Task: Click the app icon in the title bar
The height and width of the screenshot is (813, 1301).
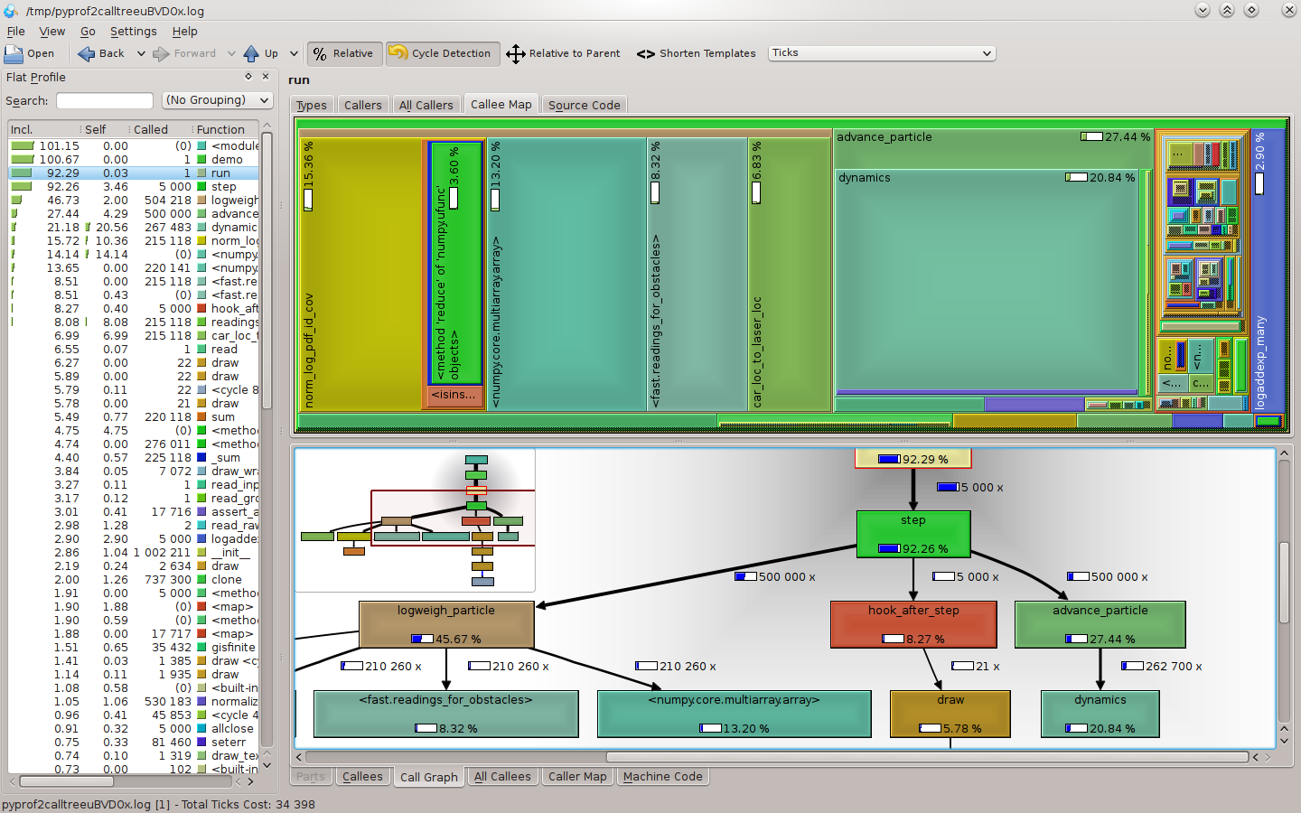Action: [x=11, y=11]
